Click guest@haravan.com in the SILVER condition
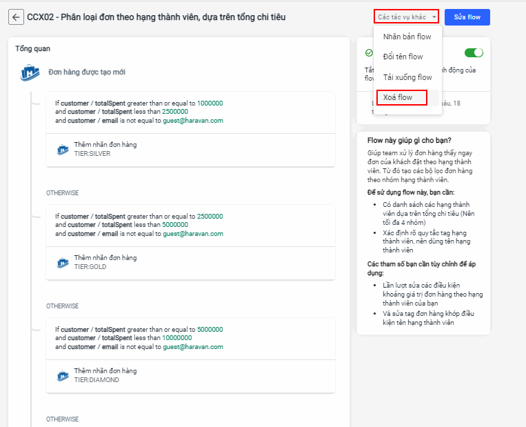Viewport: 526px width, 427px height. (192, 121)
